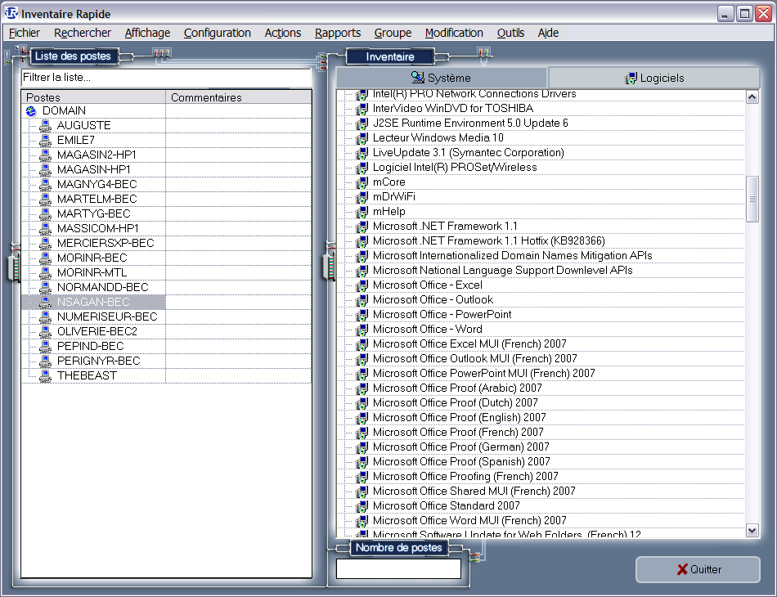This screenshot has height=597, width=777.
Task: Open the Affichage menu
Action: 147,33
